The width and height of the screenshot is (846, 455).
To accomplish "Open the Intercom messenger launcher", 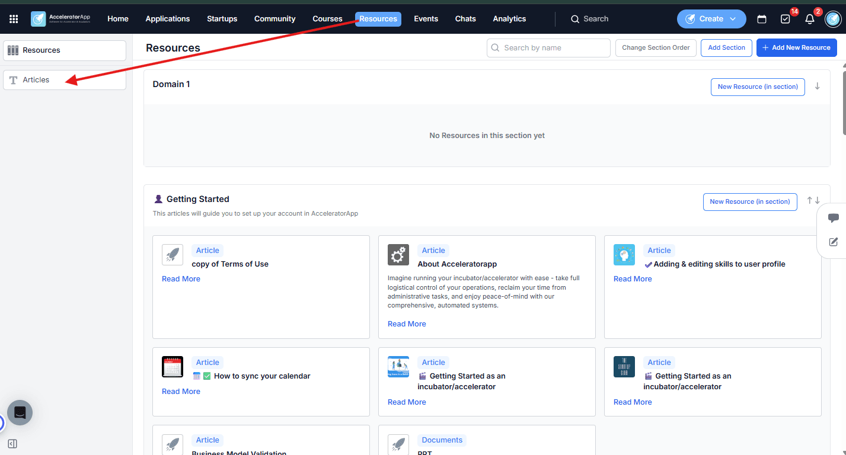I will [x=20, y=412].
